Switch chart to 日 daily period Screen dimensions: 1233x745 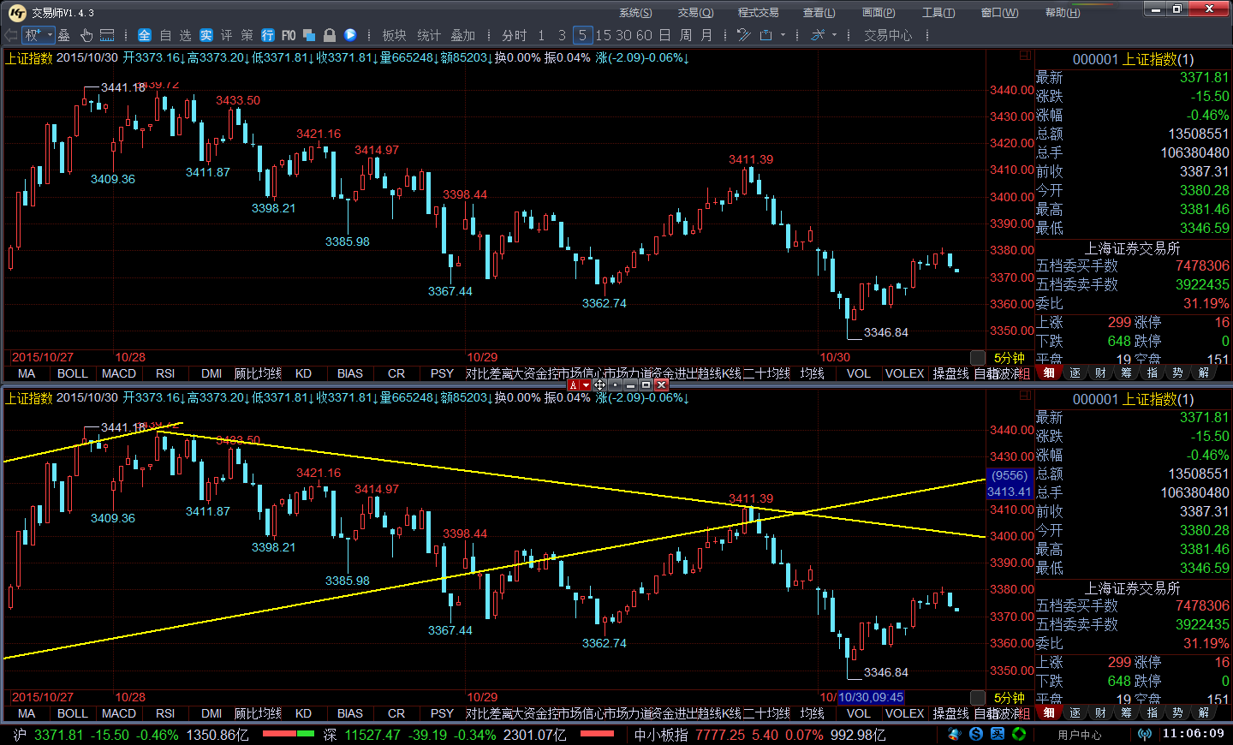tap(664, 35)
